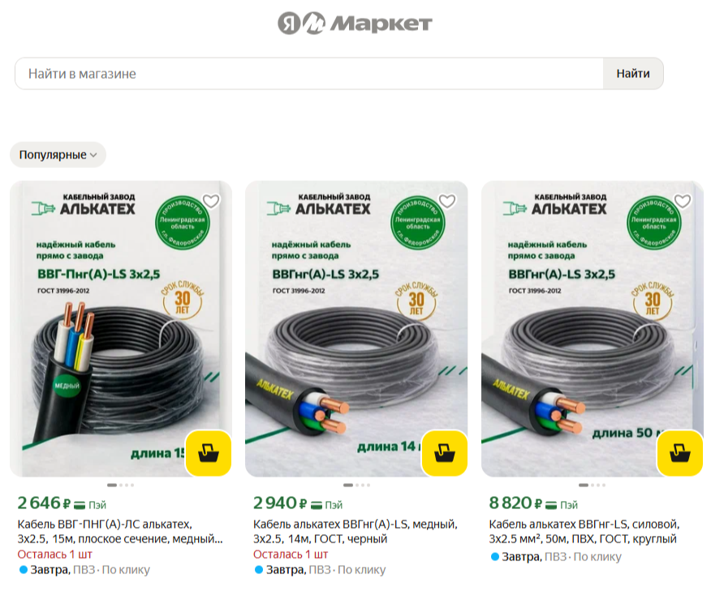Open the ВВГ-ПНГ(А)-ЛС 15м cable title link
The image size is (724, 596).
coord(120,532)
